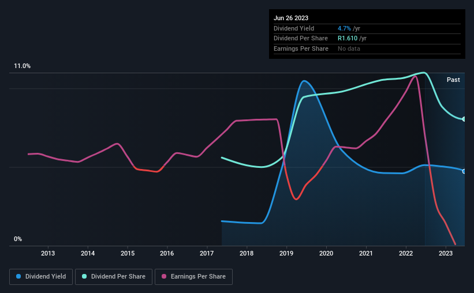
Task: Toggle the Dividend Per Share legend button
Action: [114, 277]
